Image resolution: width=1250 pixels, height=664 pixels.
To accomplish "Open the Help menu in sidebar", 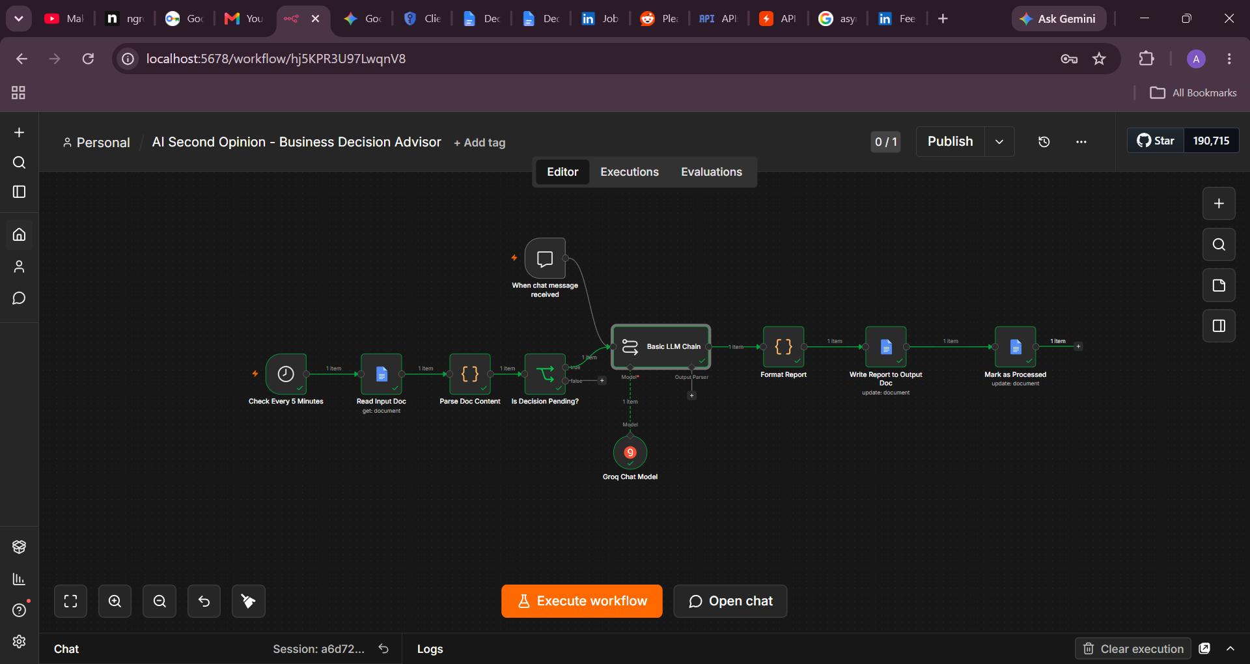I will point(19,610).
